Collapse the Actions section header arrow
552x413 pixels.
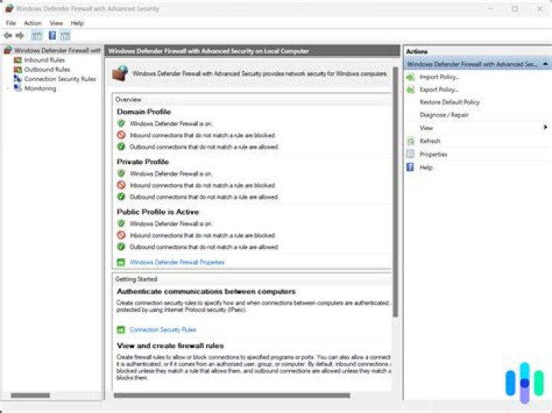pos(545,64)
